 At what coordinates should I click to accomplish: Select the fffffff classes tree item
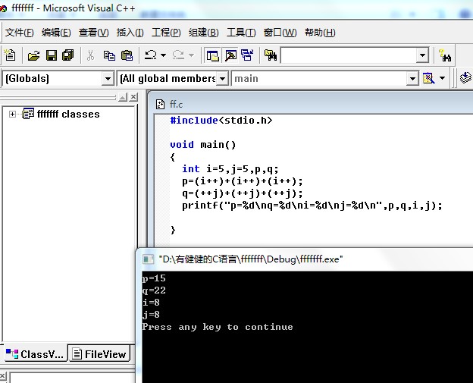tap(68, 114)
